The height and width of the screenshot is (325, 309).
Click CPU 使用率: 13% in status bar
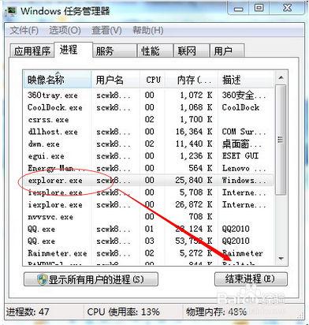click(x=124, y=312)
